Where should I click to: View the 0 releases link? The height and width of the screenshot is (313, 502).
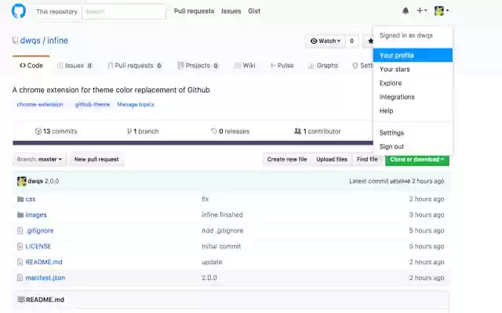[230, 131]
